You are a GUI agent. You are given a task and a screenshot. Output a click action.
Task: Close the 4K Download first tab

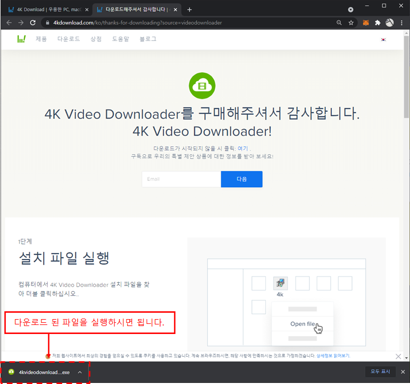[87, 10]
